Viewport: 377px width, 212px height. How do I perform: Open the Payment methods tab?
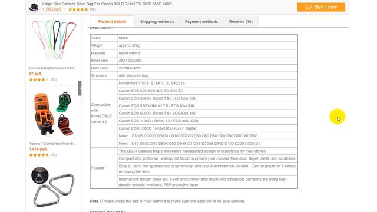pyautogui.click(x=201, y=21)
